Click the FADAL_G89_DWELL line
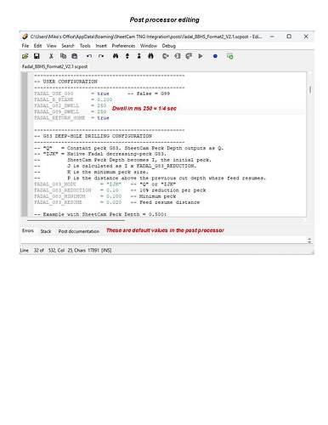This screenshot has height=425, width=328. pos(70,111)
